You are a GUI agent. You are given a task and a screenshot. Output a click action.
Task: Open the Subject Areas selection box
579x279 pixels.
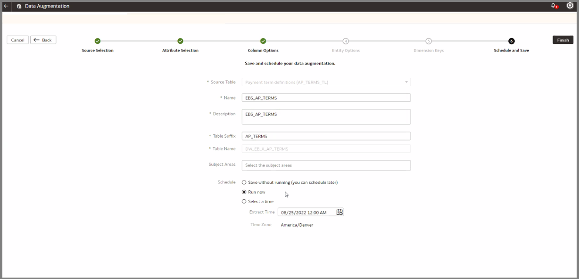pyautogui.click(x=326, y=165)
